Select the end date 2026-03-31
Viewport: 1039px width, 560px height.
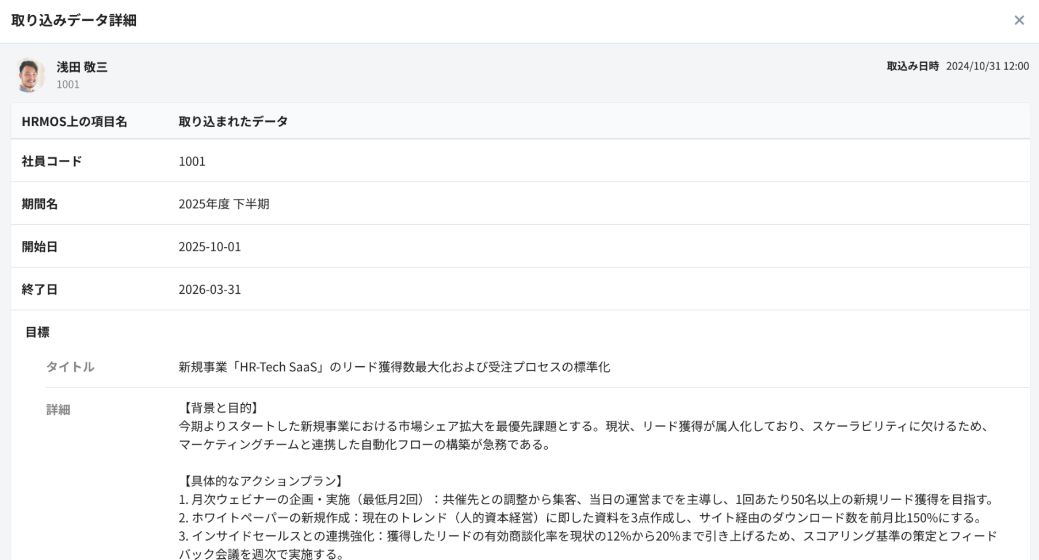tap(209, 289)
